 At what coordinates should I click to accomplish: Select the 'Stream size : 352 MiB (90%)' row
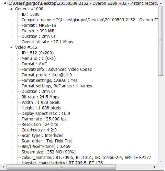48,152
